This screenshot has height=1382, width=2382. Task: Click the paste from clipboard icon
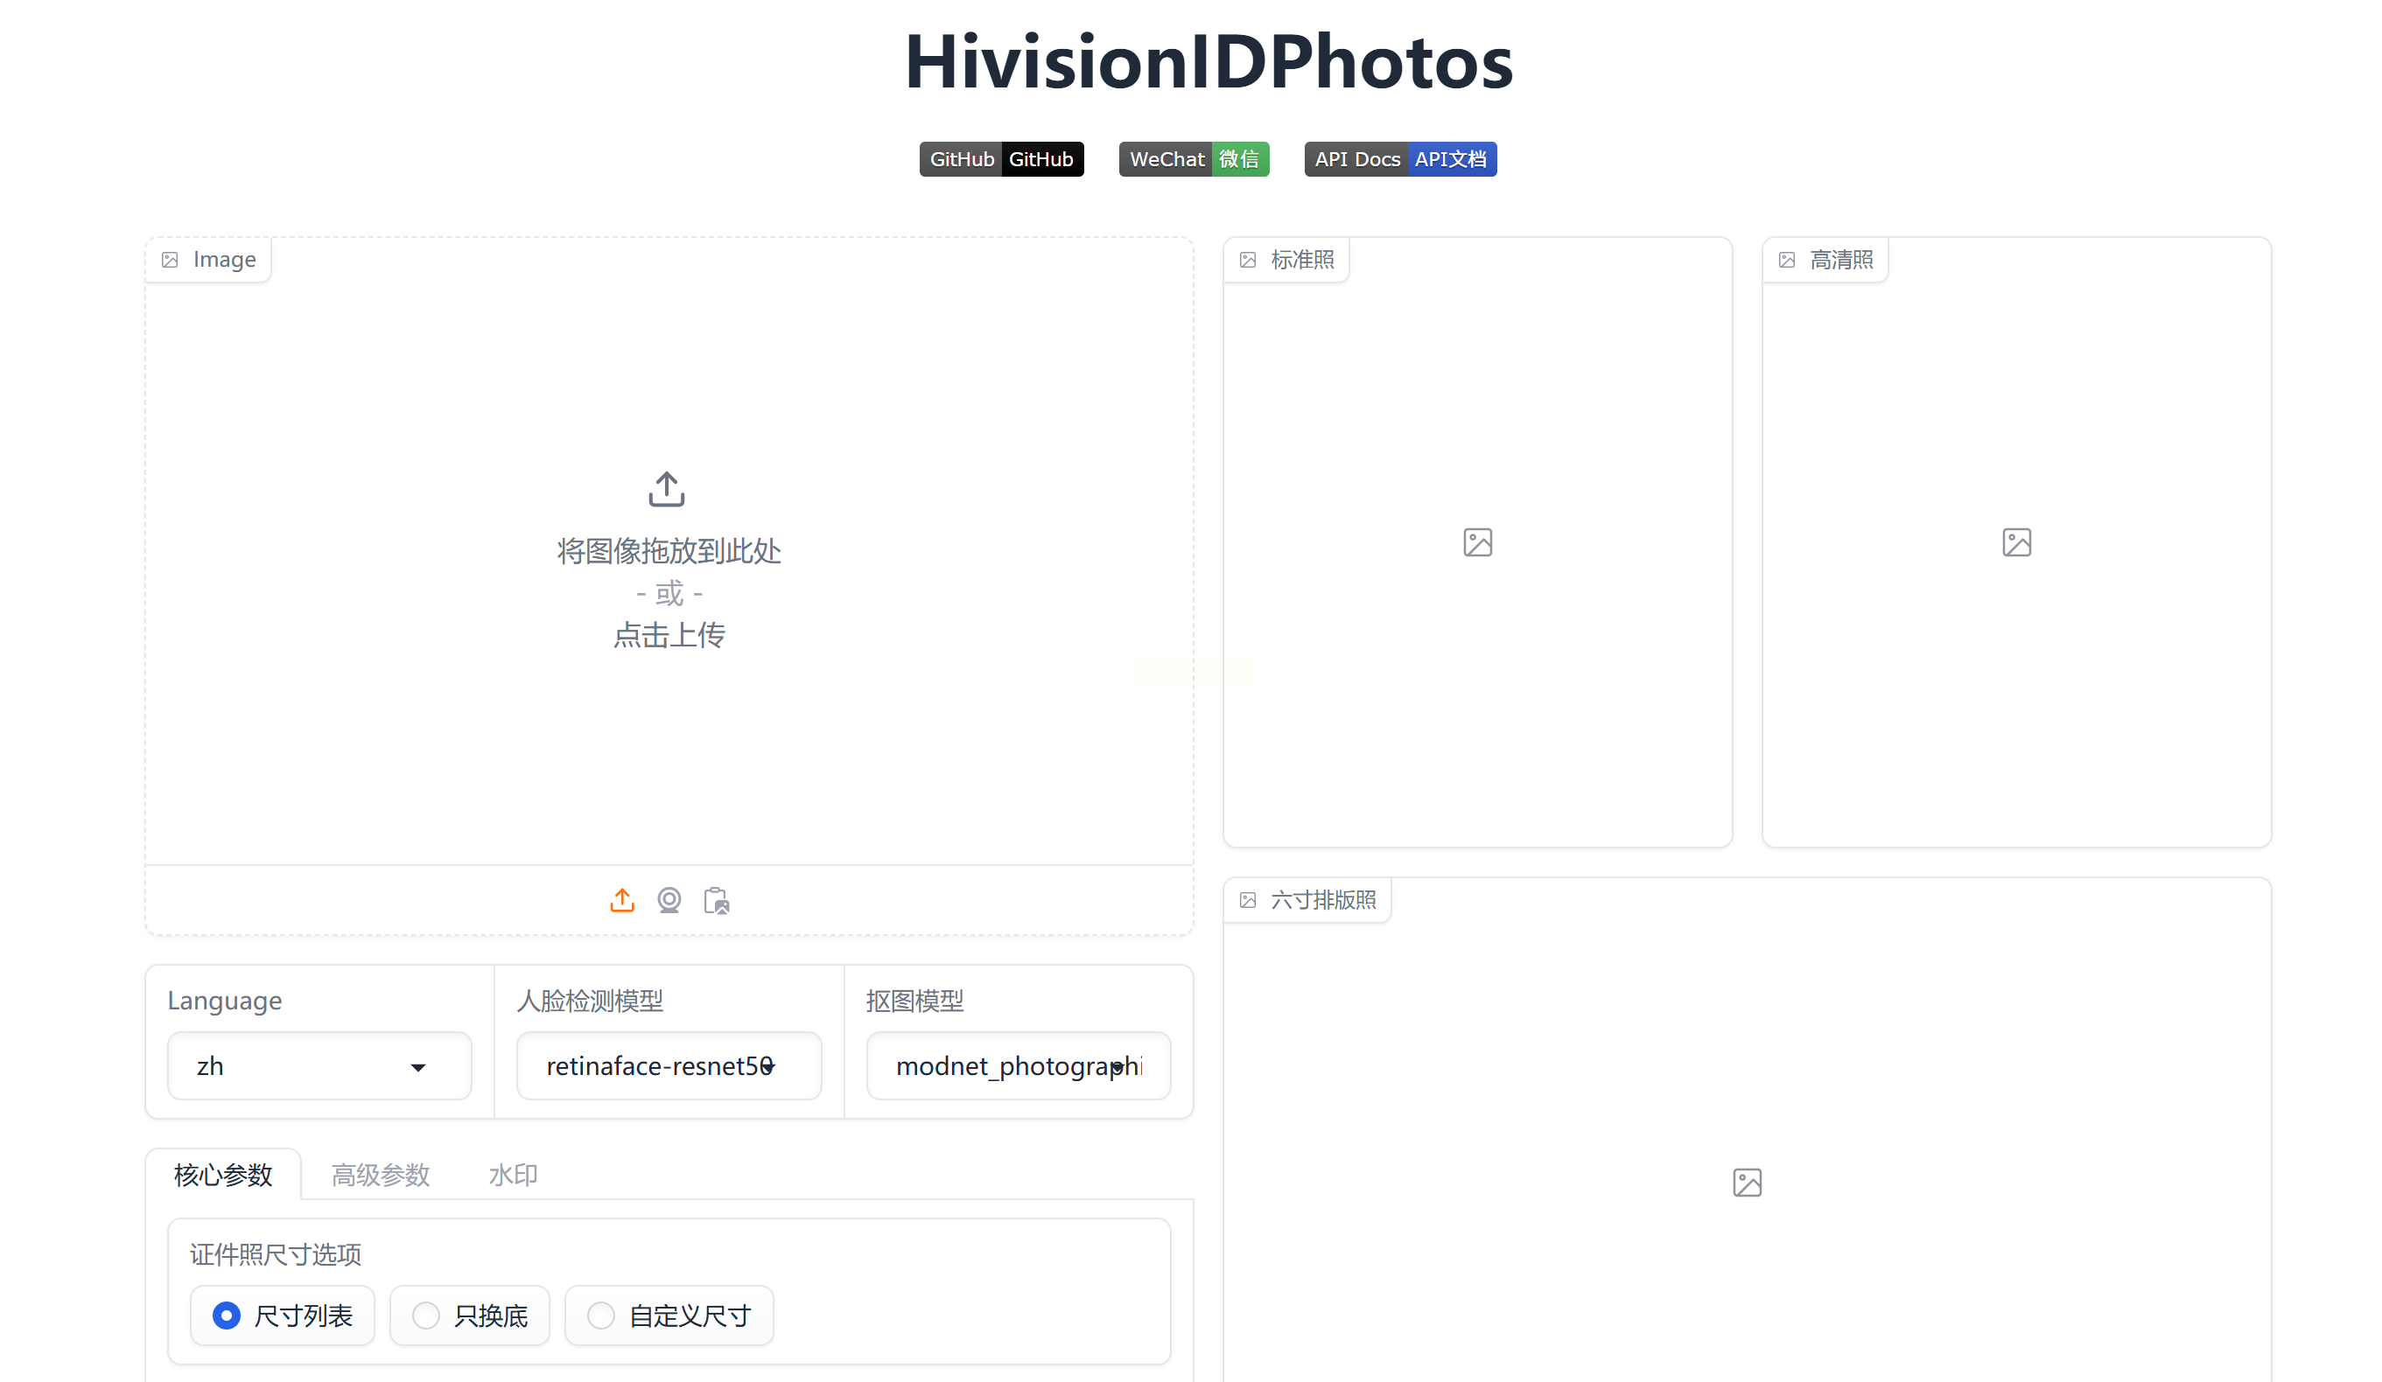click(717, 900)
